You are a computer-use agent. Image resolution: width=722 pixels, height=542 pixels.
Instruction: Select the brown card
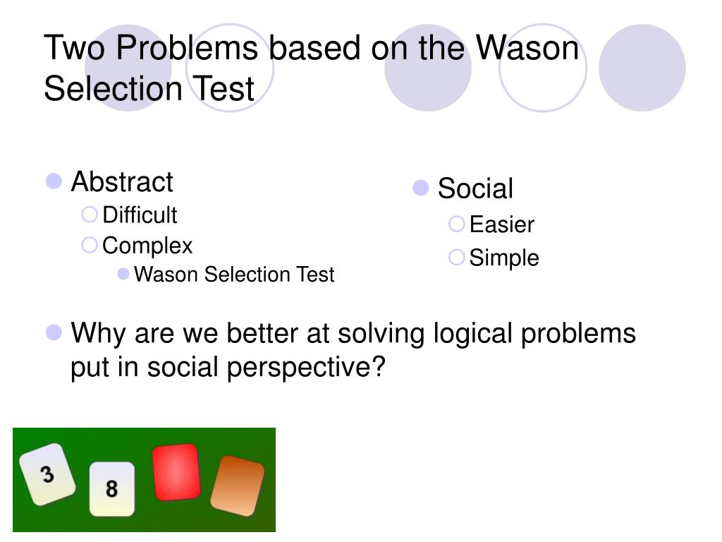[x=238, y=486]
